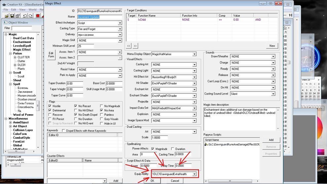Open the World menu
The width and height of the screenshot is (327, 184).
click(x=32, y=10)
